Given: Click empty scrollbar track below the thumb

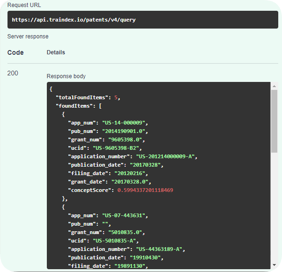Looking at the screenshot, I should 274,211.
